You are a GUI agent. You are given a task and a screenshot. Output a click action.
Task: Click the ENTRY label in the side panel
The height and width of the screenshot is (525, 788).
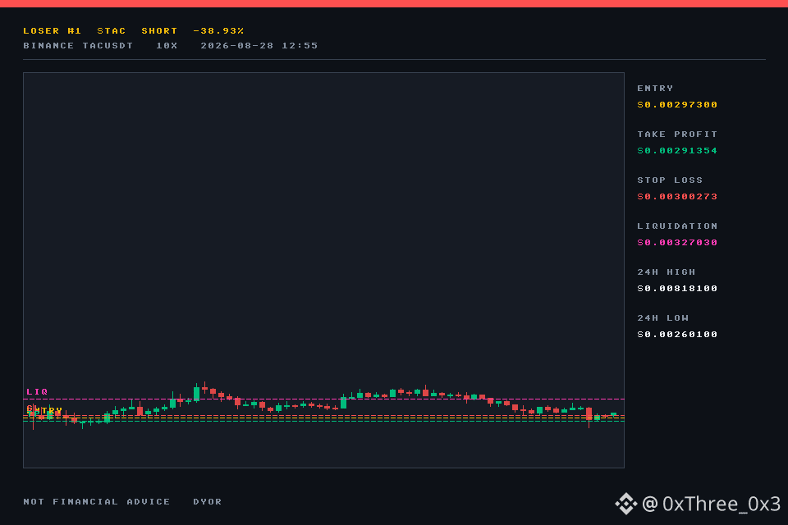tap(655, 88)
